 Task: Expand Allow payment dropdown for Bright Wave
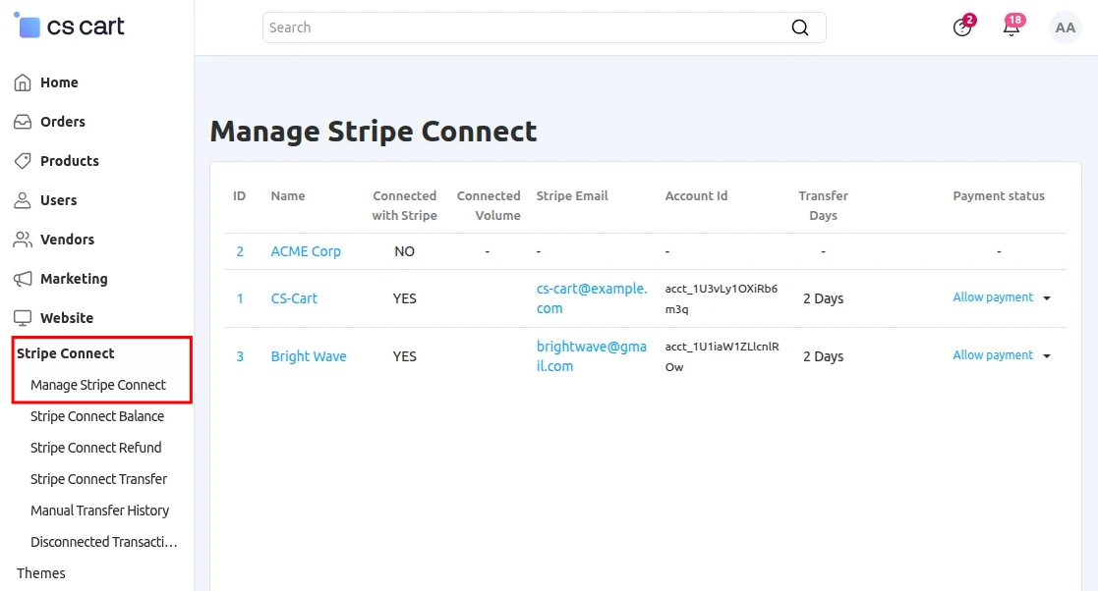tap(1047, 356)
